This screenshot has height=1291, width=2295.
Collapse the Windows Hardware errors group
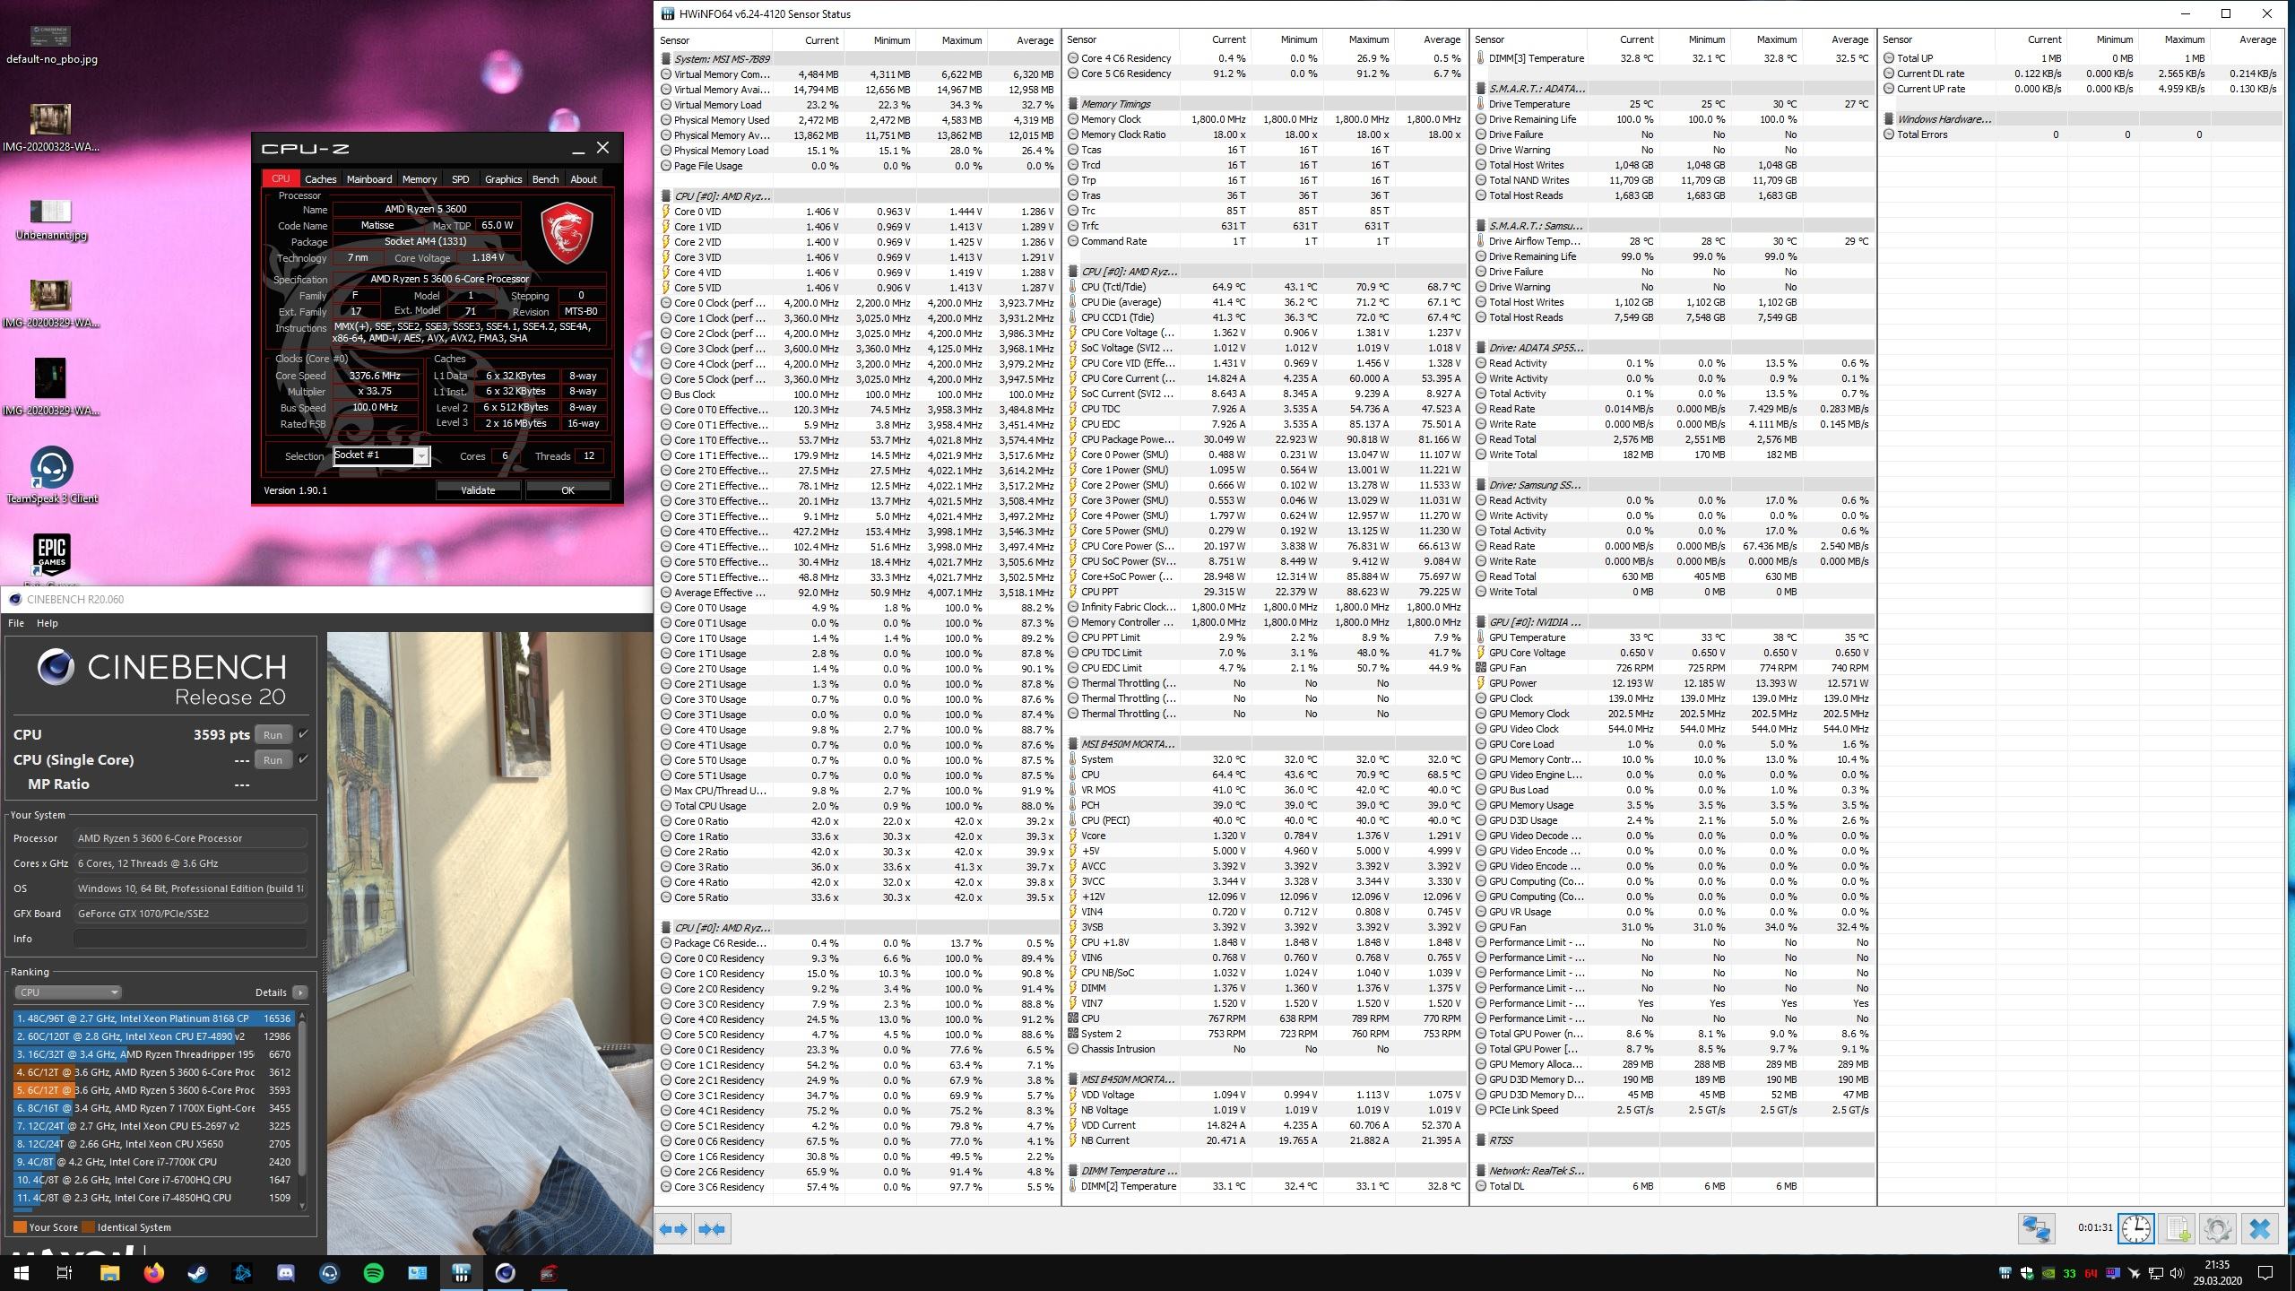(x=1889, y=119)
